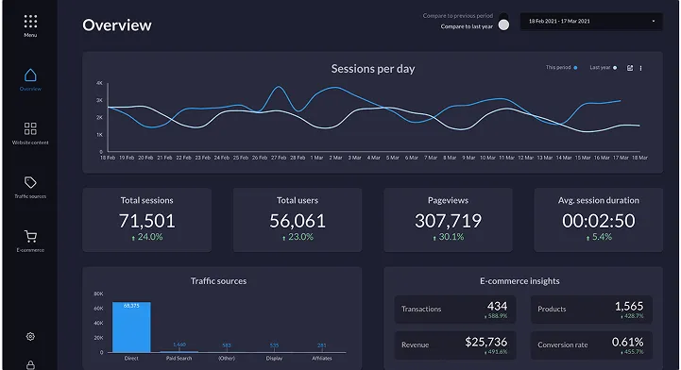Open the date range dropdown

pyautogui.click(x=591, y=22)
